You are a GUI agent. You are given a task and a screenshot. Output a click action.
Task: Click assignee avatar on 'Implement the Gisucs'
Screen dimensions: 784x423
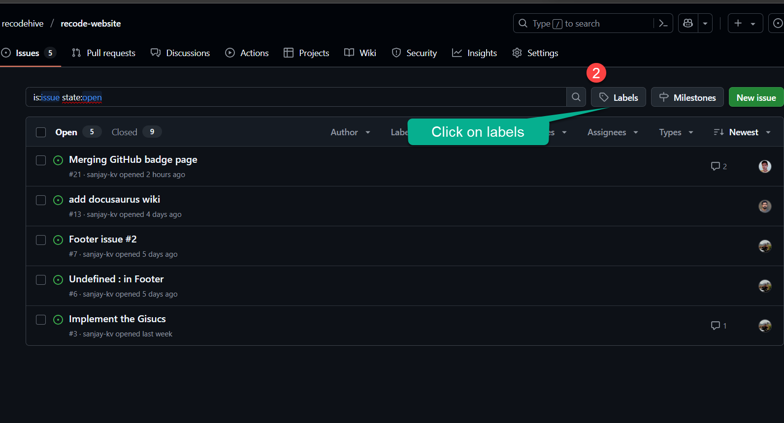pos(765,326)
